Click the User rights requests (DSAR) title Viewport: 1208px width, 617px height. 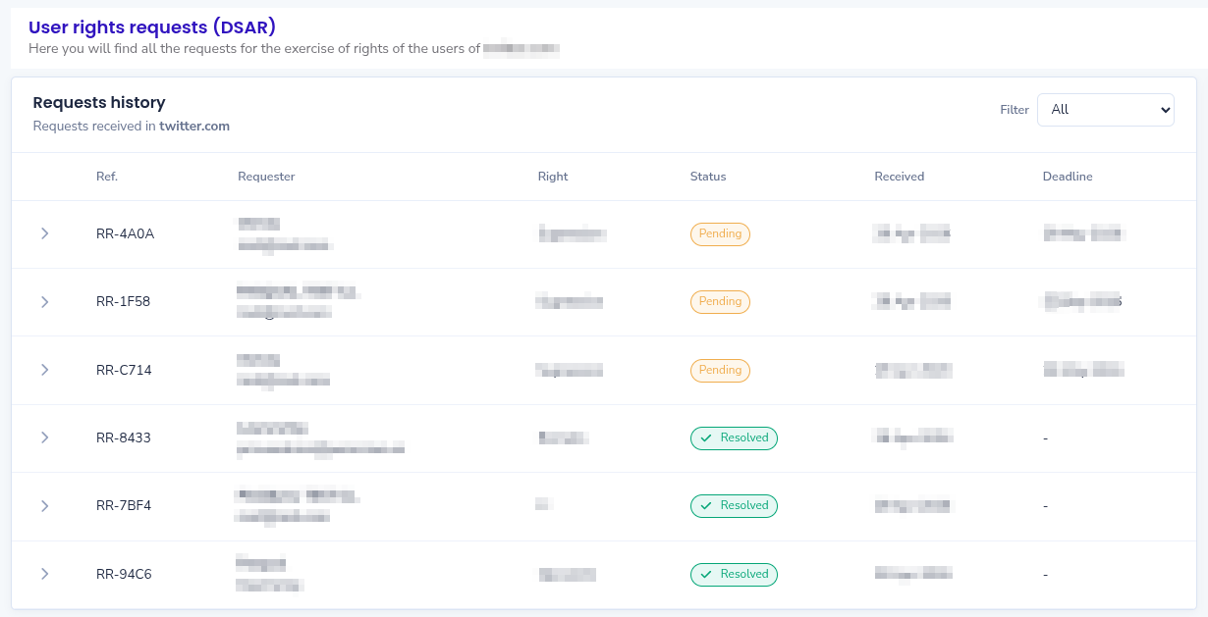[x=152, y=27]
